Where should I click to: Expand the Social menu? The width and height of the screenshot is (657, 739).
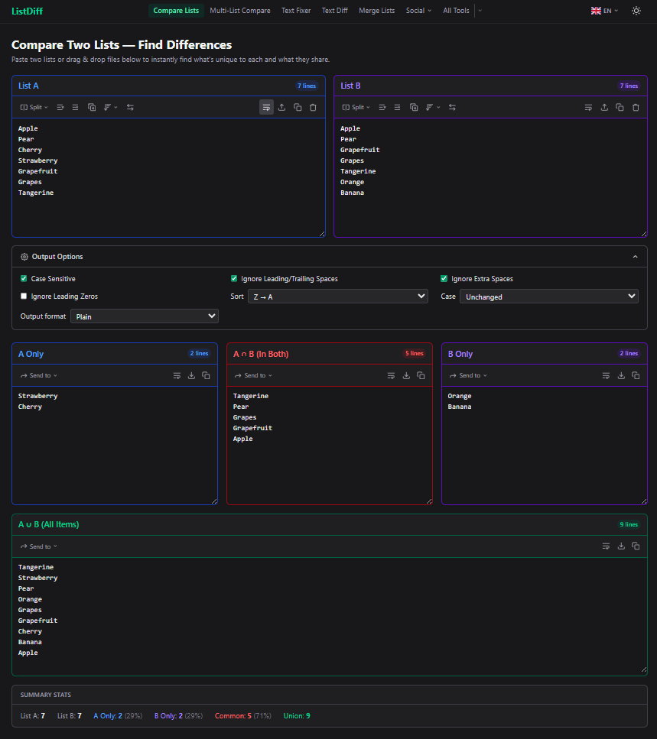[x=418, y=11]
